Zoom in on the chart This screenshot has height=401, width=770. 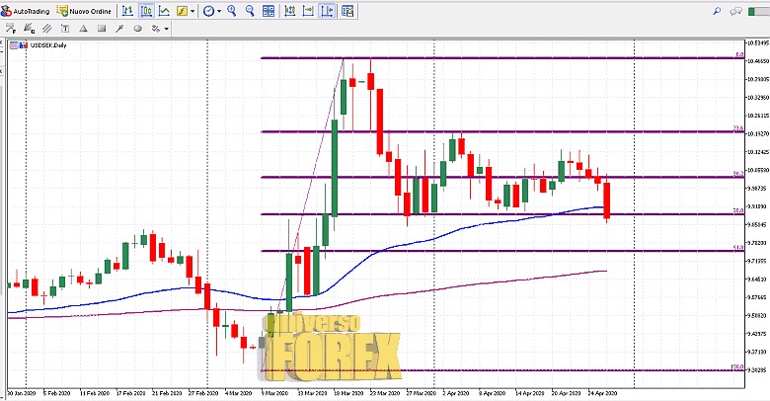tap(231, 11)
